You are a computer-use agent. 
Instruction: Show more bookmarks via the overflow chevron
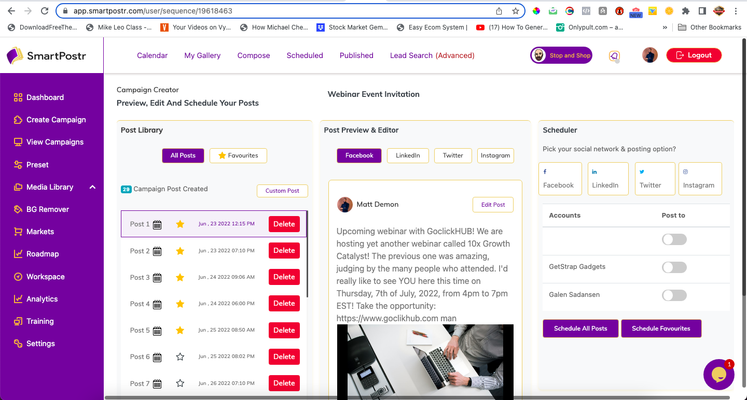(665, 27)
